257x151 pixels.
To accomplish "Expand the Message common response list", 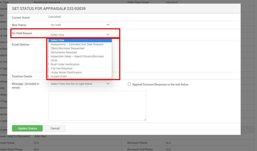I will 80,83.
